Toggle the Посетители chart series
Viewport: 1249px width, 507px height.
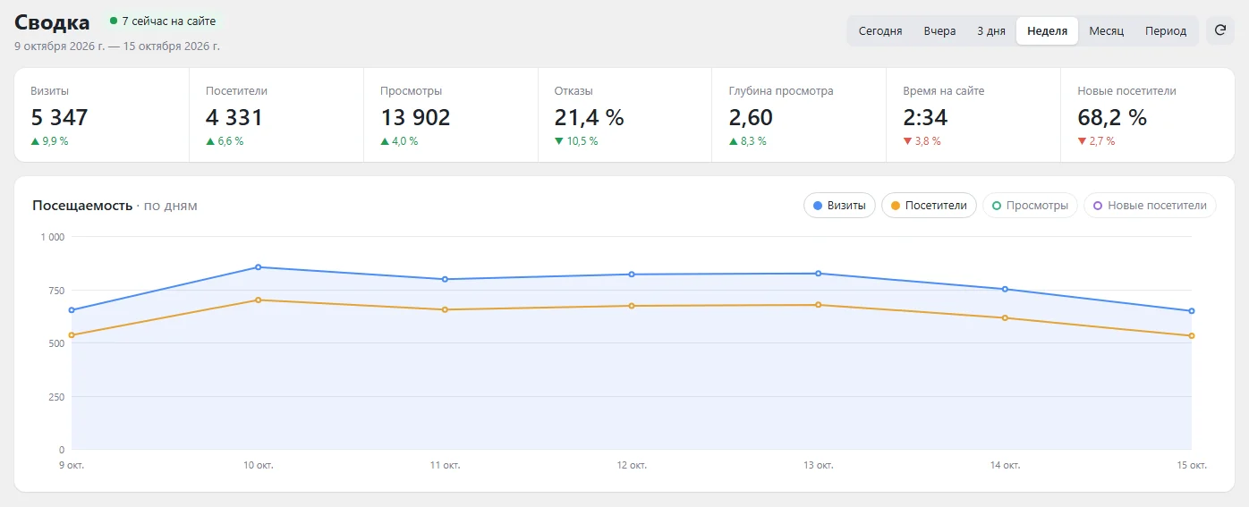pyautogui.click(x=929, y=205)
